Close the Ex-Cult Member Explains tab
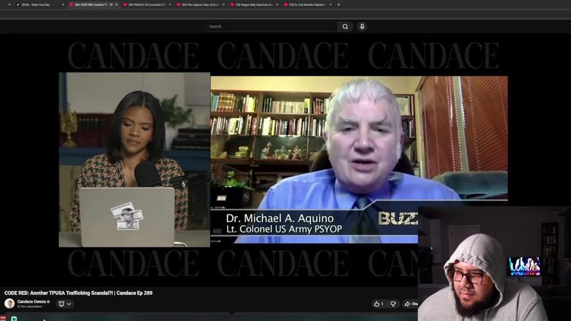This screenshot has width=571, height=321. [x=331, y=4]
